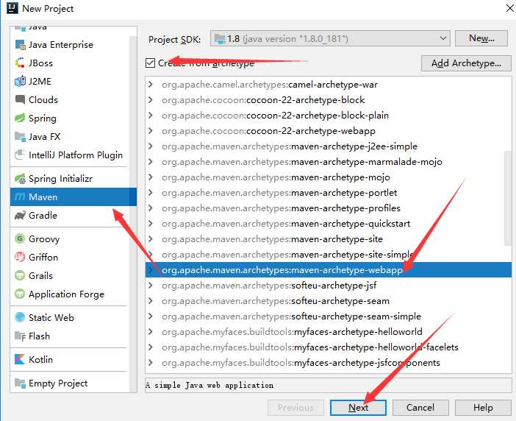Expand maven-archetype-quickstart entry
516x421 pixels.
pyautogui.click(x=151, y=224)
